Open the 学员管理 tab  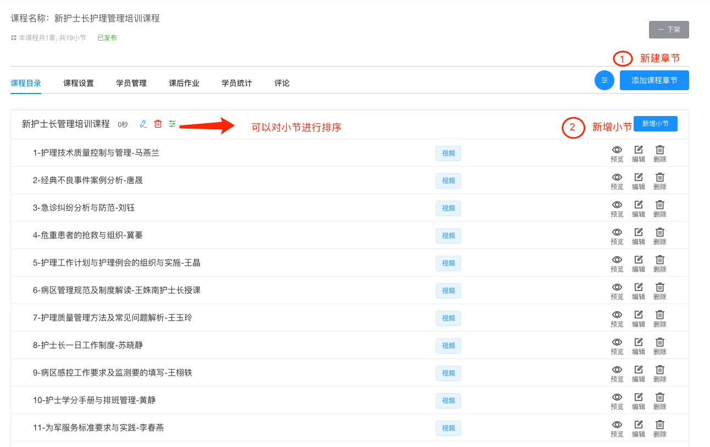point(131,83)
